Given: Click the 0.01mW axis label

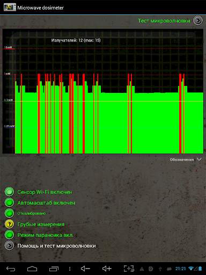Looking at the screenshot, I should [9, 126].
